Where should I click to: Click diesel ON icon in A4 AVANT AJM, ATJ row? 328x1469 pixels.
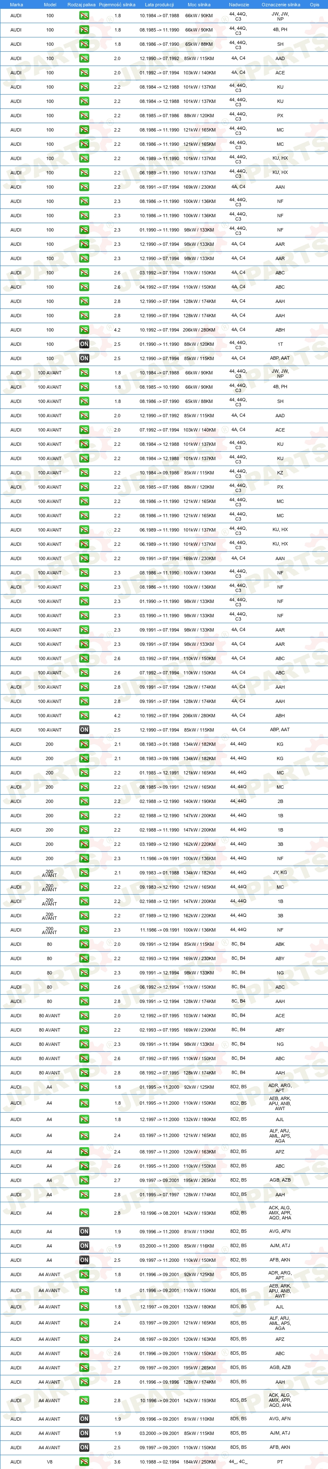click(84, 1433)
